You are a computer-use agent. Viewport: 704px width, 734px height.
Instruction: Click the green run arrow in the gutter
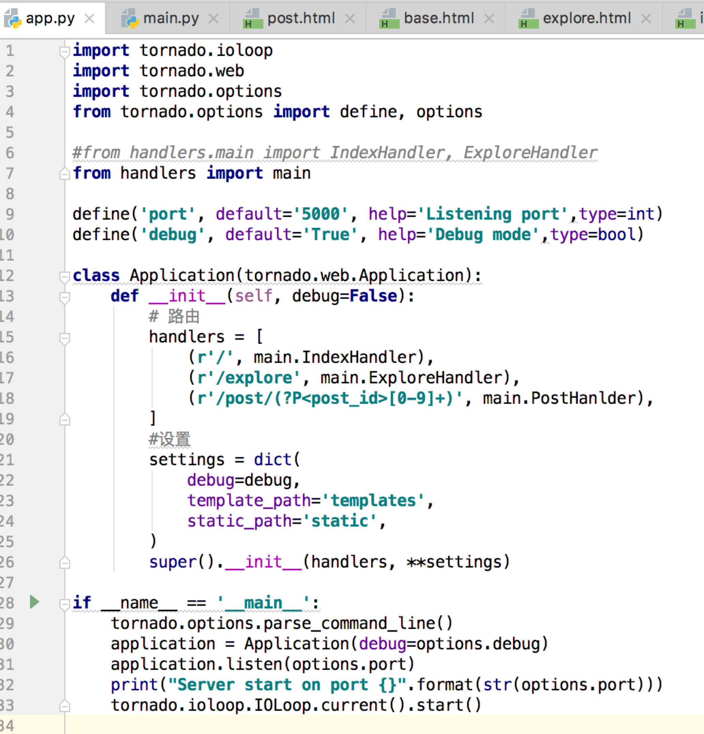coord(34,602)
